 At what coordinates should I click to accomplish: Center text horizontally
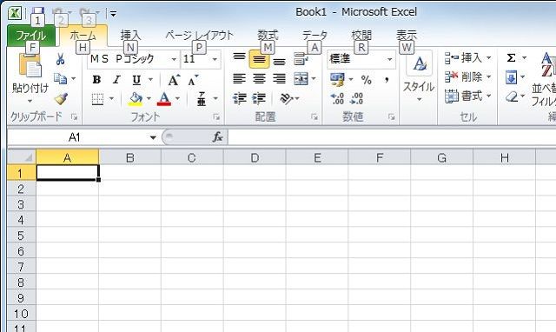259,78
